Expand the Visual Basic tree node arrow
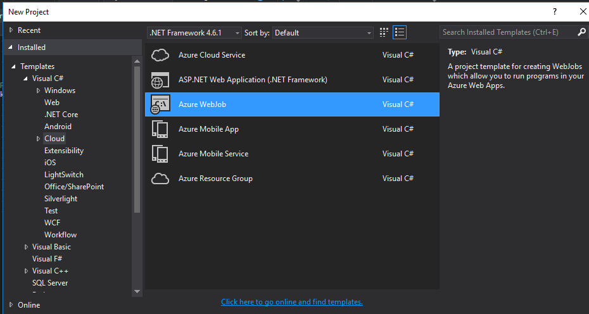The width and height of the screenshot is (589, 314). click(x=26, y=247)
